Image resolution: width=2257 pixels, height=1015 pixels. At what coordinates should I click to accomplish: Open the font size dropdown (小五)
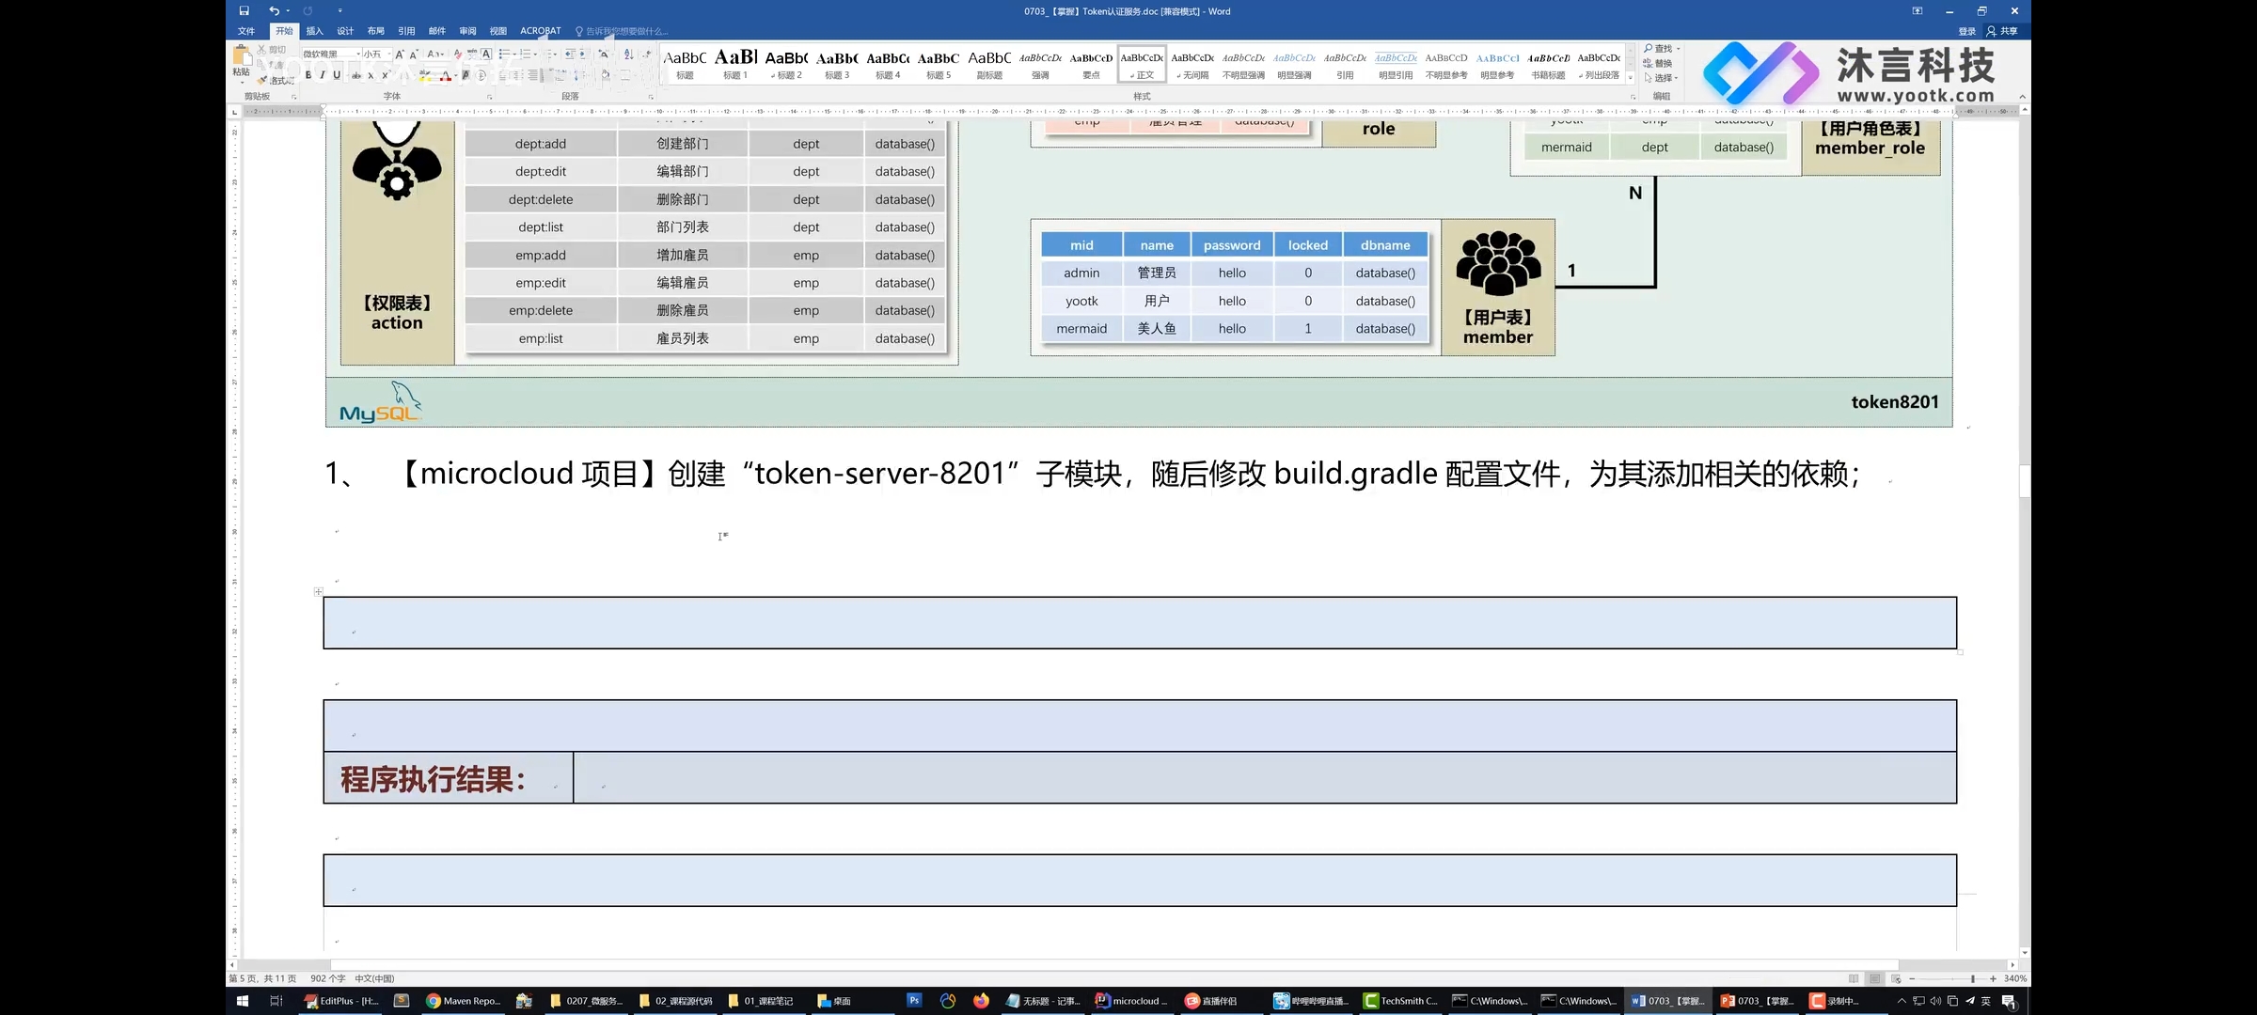click(x=389, y=55)
